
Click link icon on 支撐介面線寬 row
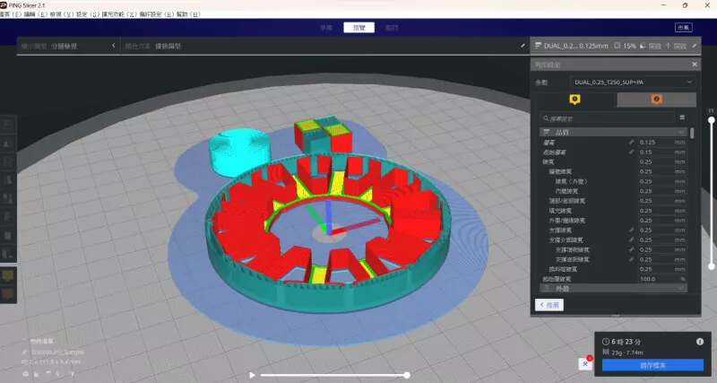[632, 239]
